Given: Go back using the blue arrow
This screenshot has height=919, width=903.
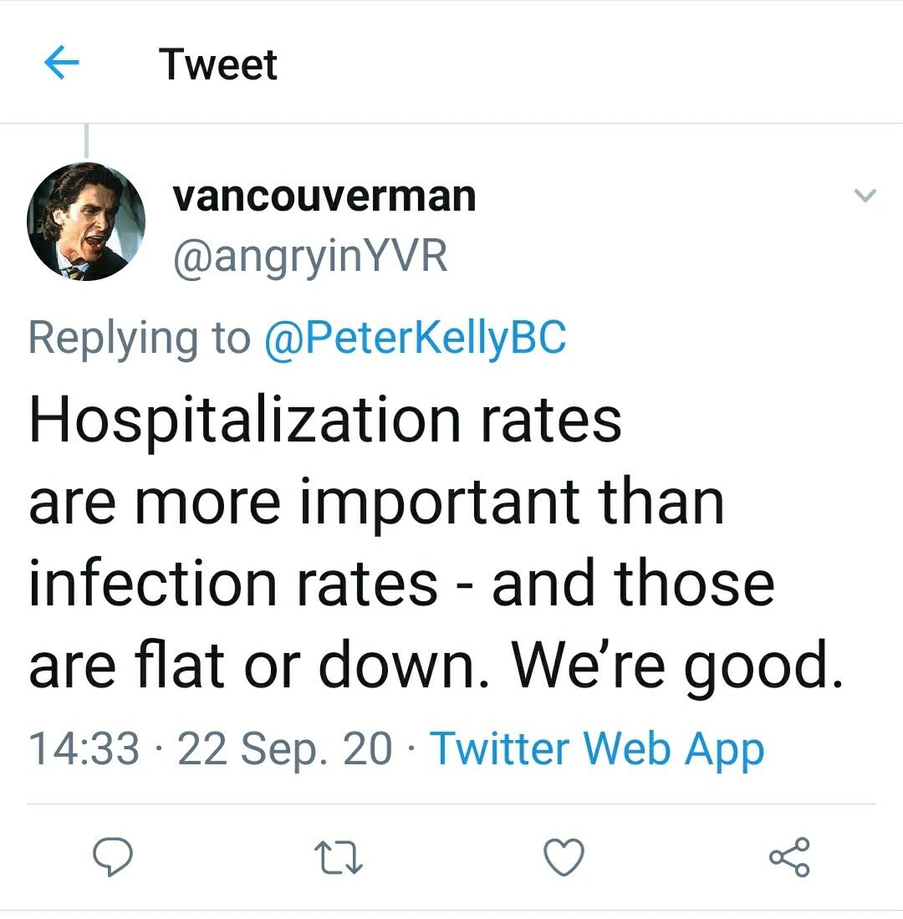Looking at the screenshot, I should (x=60, y=64).
